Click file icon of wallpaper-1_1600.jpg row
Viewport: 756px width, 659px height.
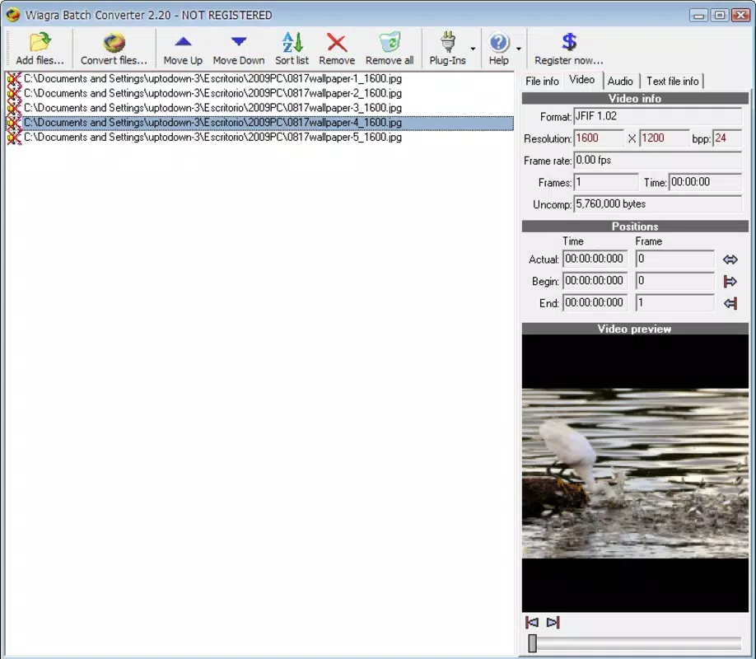coord(14,78)
